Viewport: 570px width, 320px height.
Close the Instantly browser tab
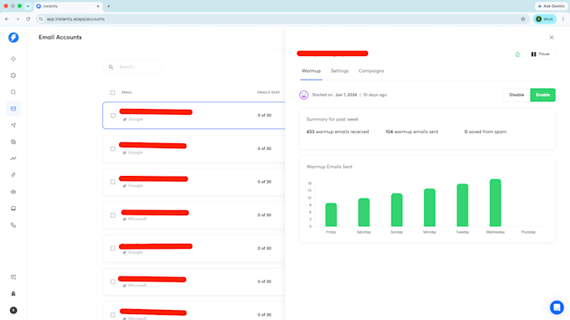(98, 6)
